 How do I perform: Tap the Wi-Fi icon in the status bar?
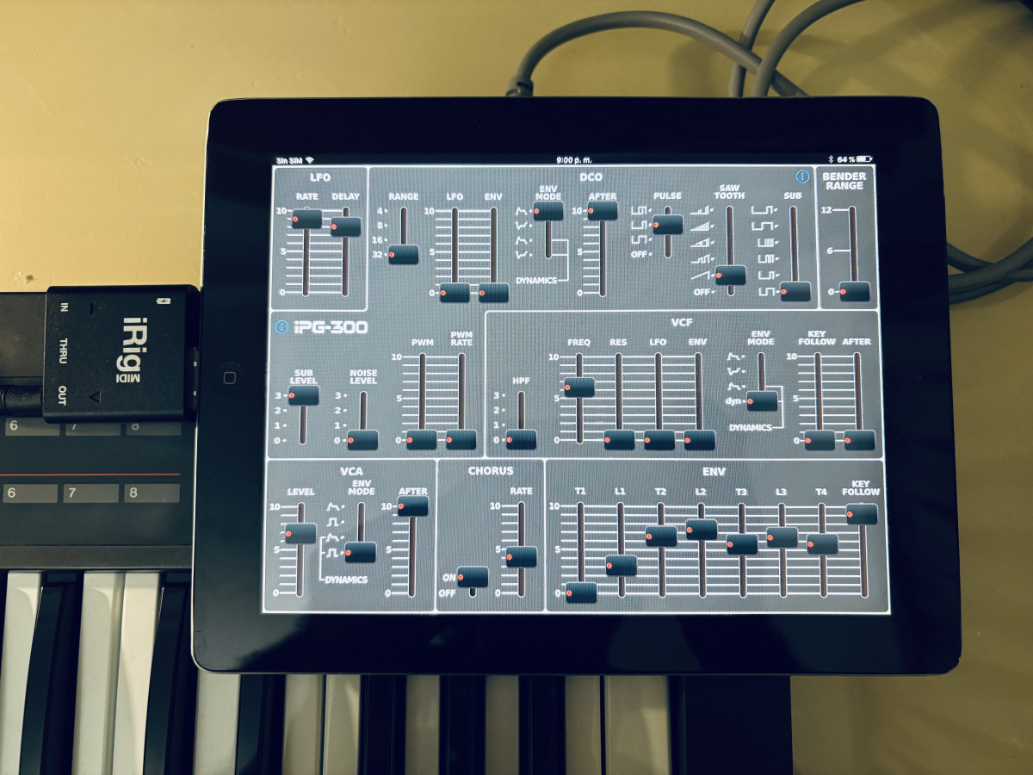click(x=309, y=160)
